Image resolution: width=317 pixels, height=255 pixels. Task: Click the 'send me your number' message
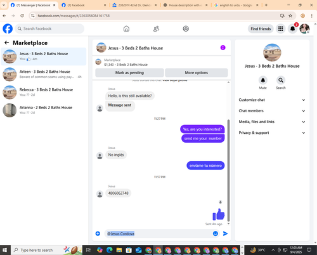click(x=203, y=138)
